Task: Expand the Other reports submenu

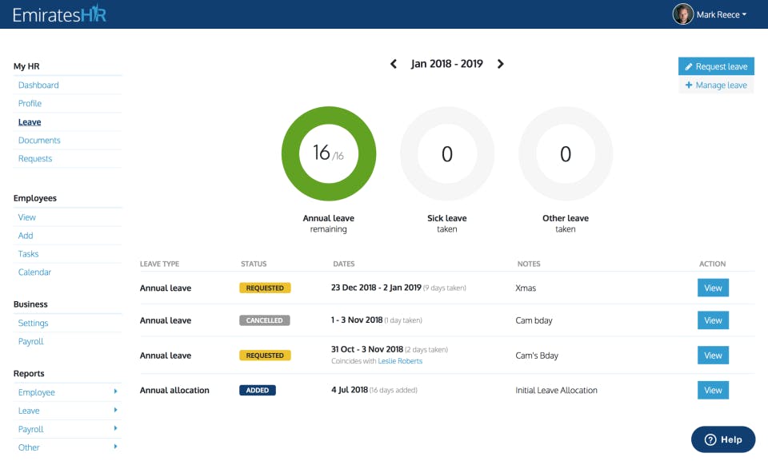Action: point(28,447)
